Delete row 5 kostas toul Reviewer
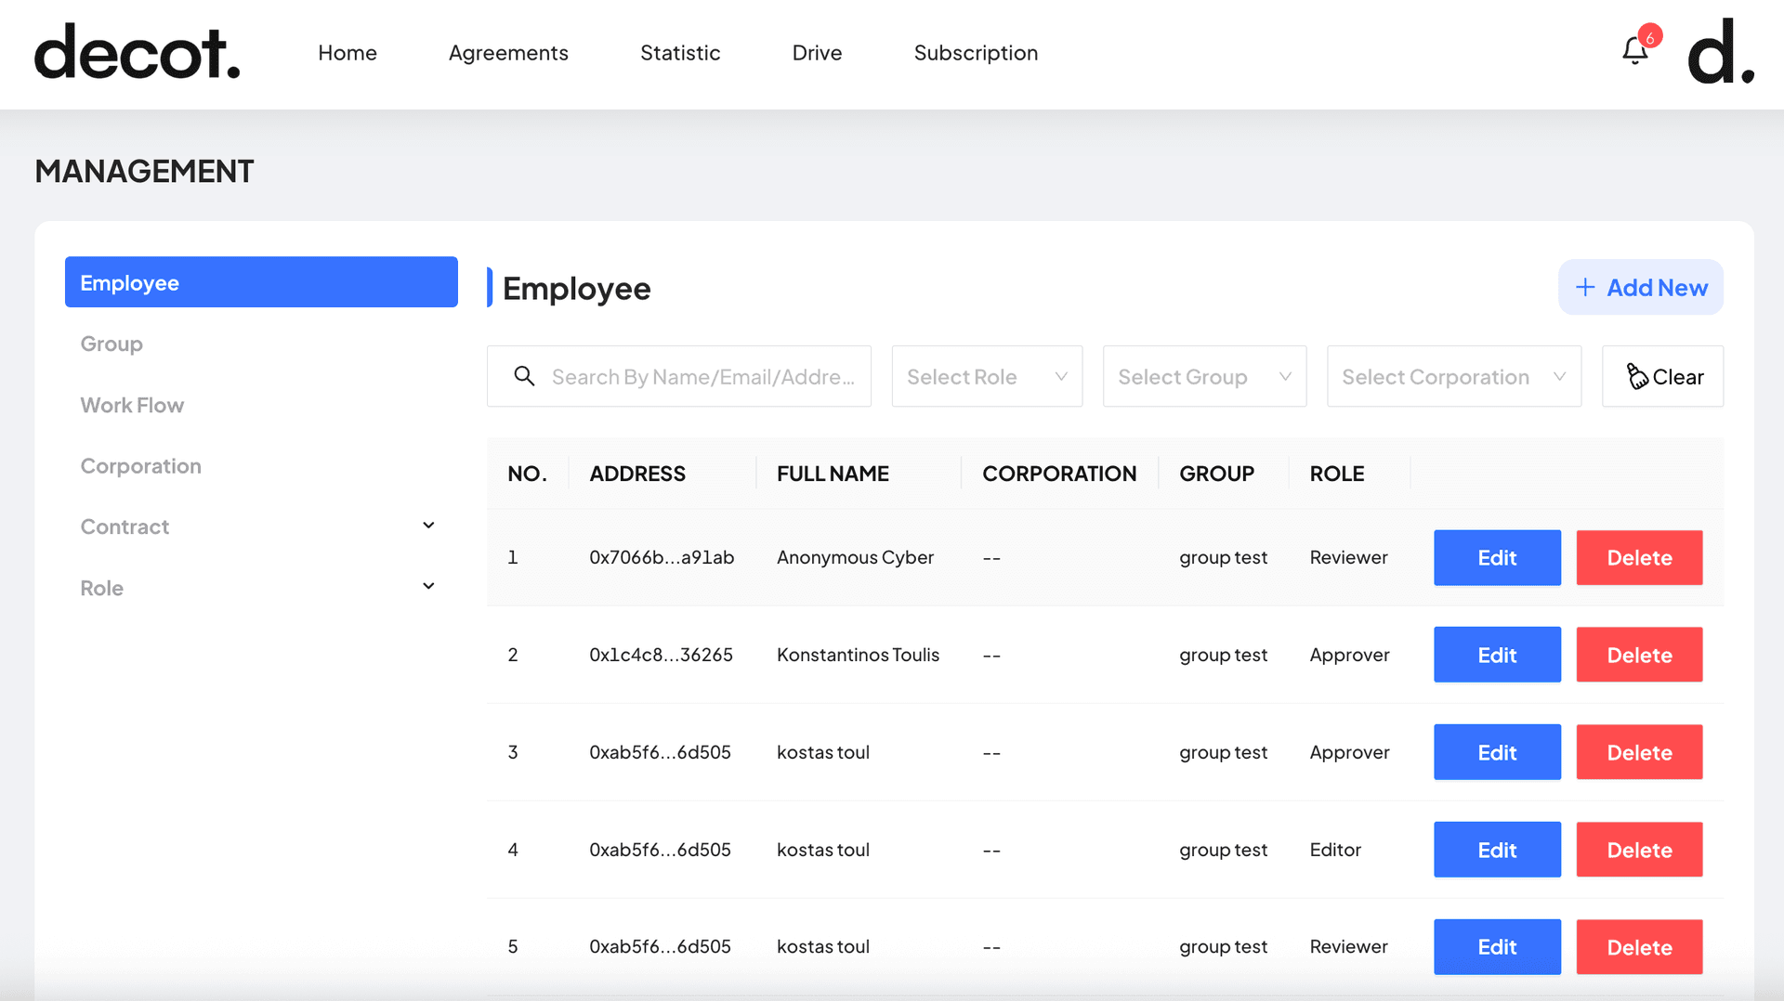This screenshot has width=1784, height=1001. [1639, 947]
